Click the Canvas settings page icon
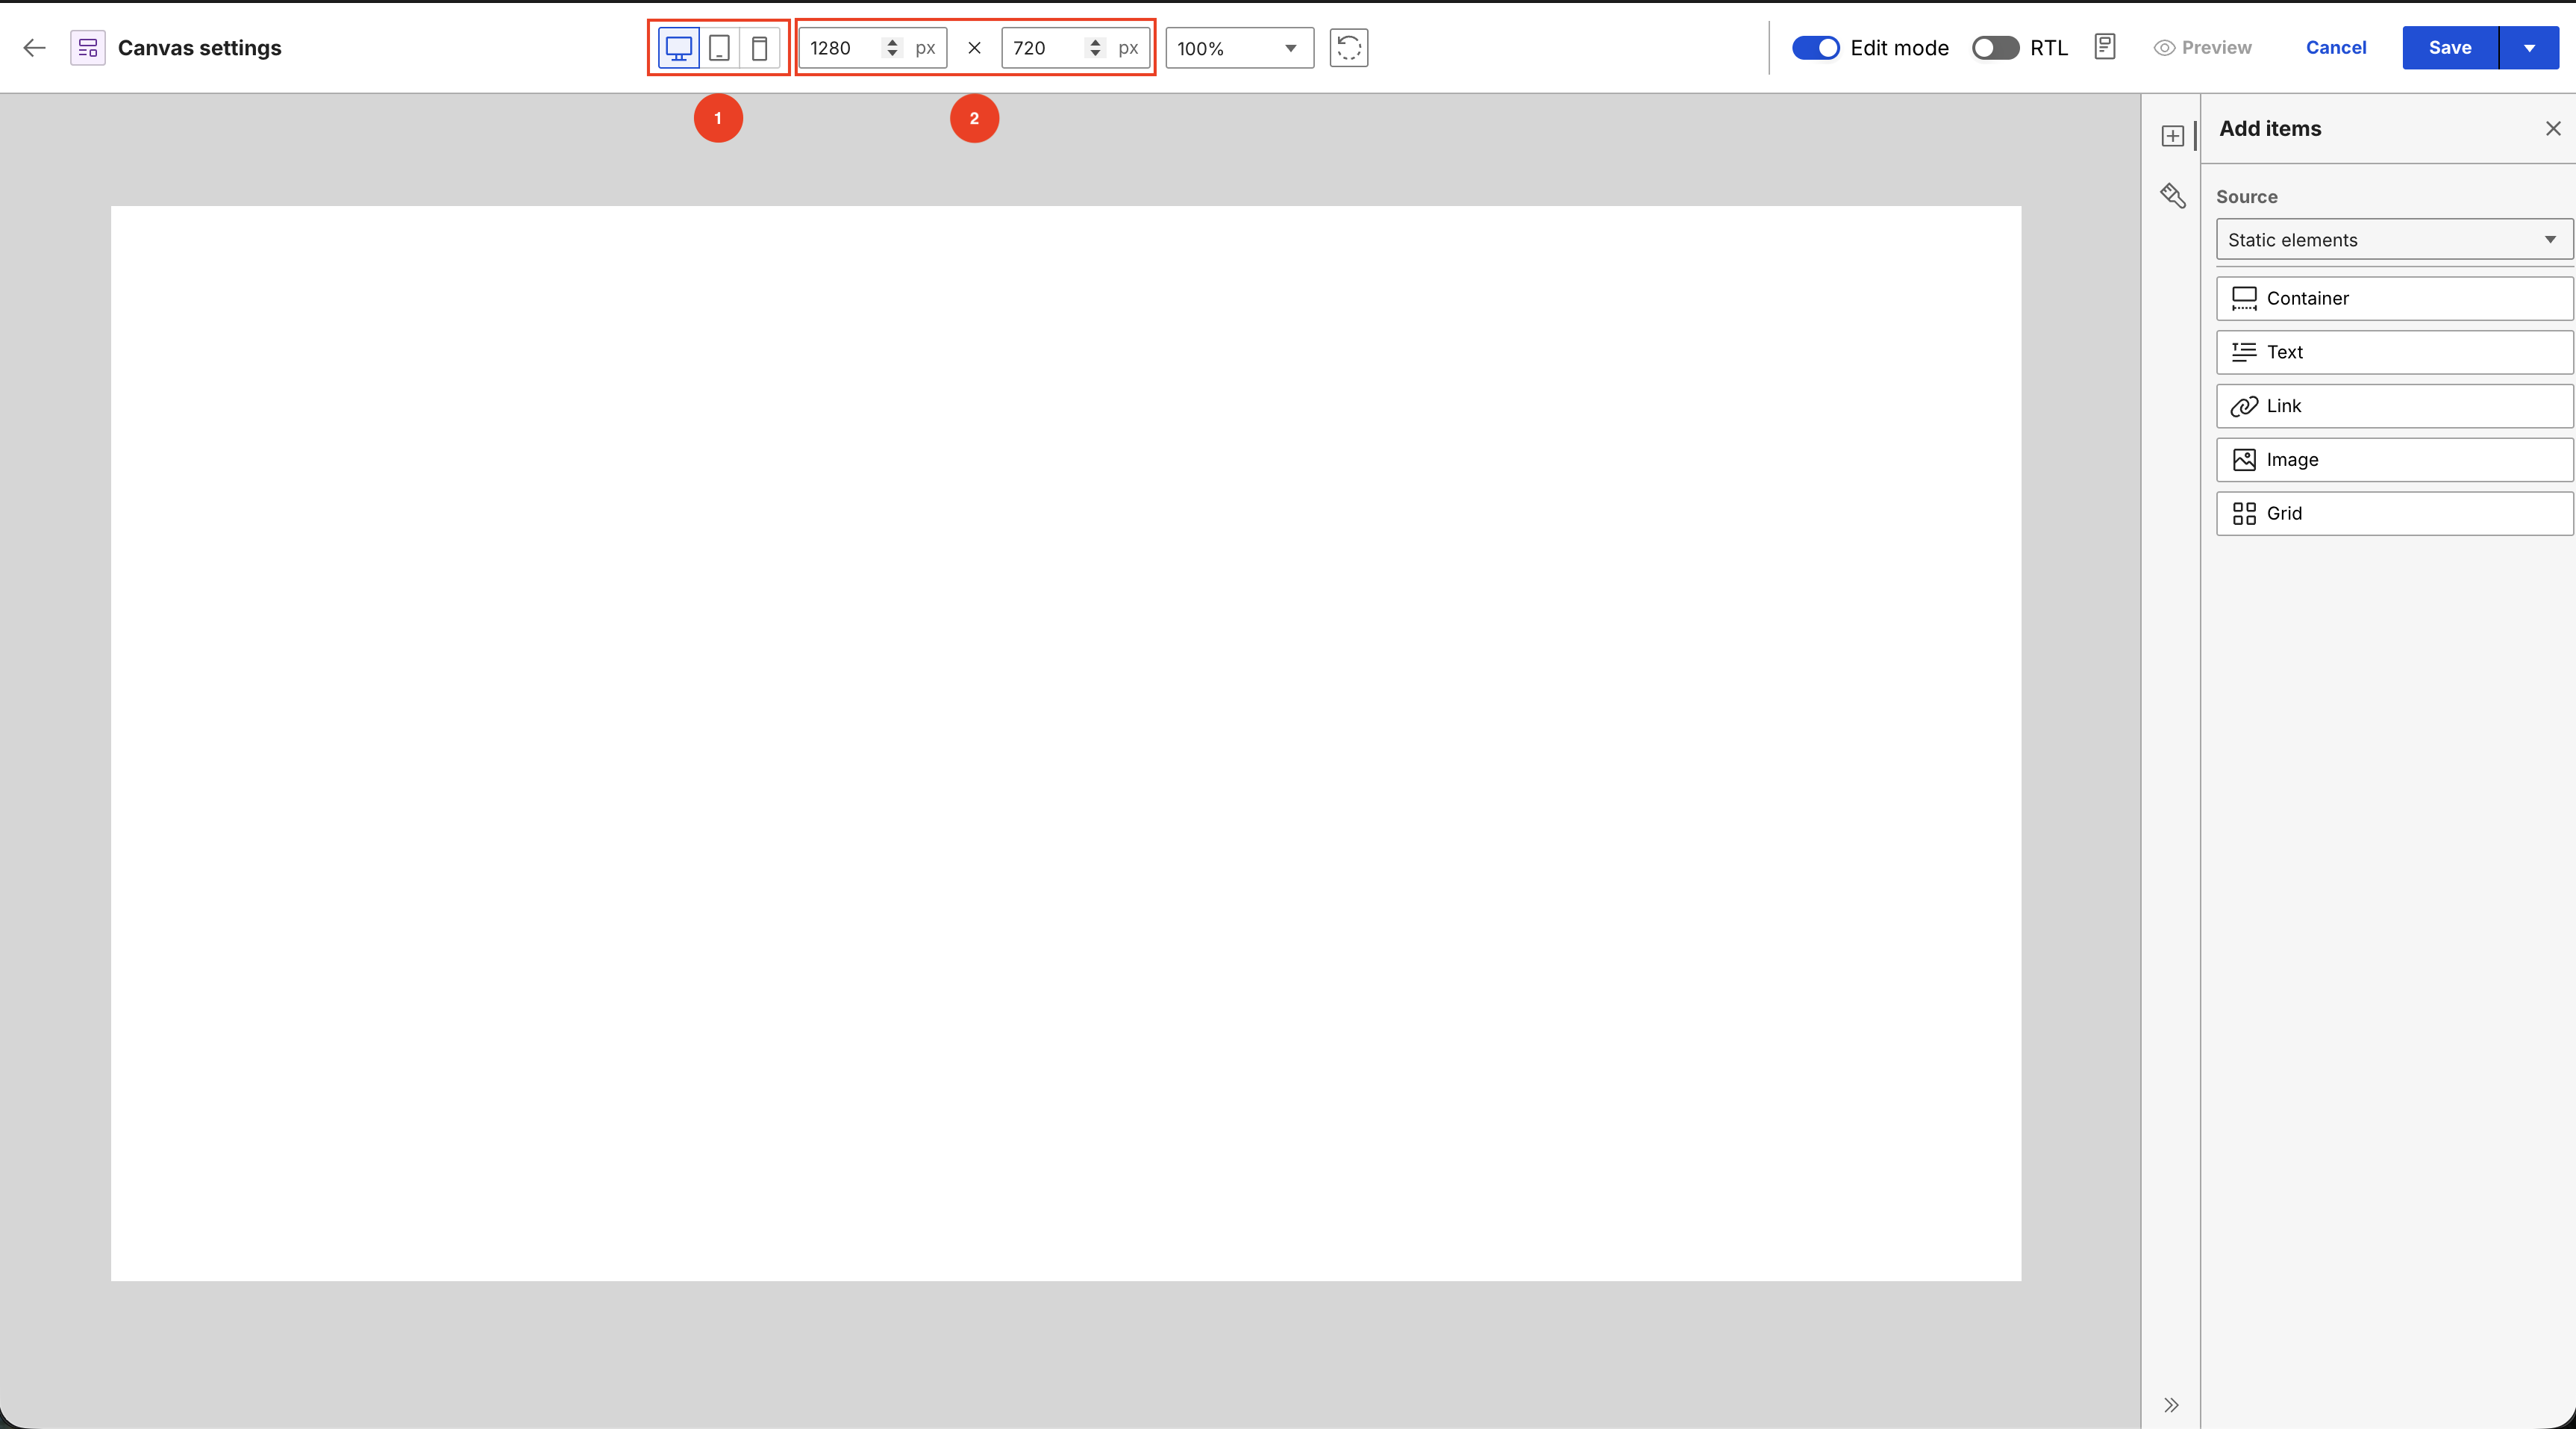This screenshot has height=1429, width=2576. (x=88, y=47)
